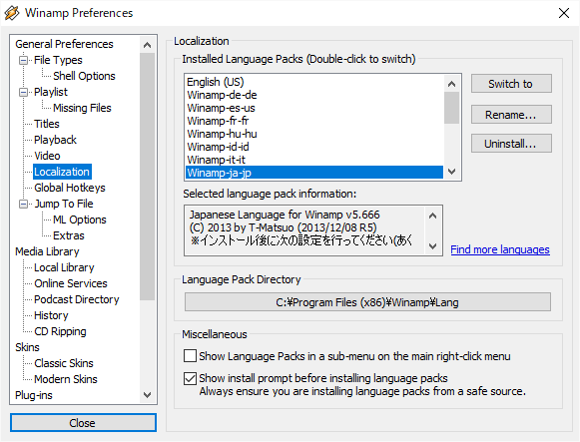This screenshot has width=580, height=442.
Task: Collapse the Playlist tree node
Action: click(x=23, y=92)
